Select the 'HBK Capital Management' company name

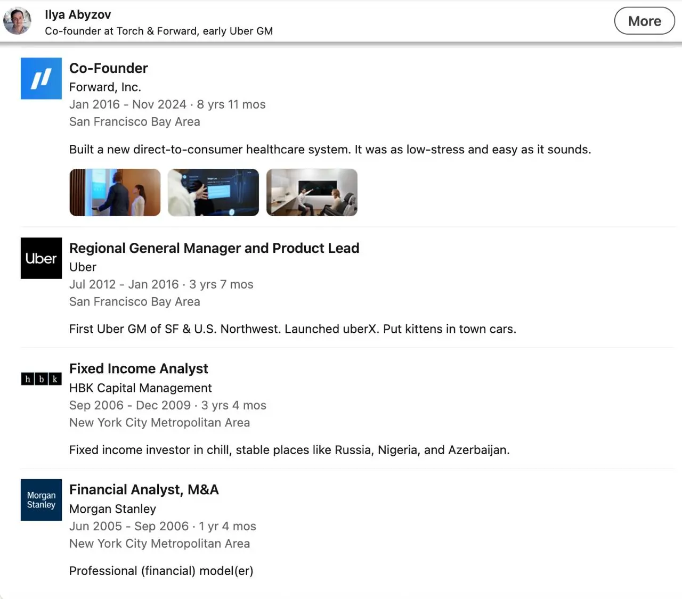140,388
